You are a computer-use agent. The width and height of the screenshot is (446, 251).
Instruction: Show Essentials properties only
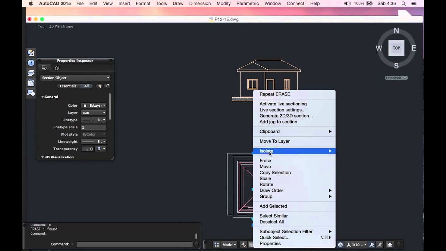pyautogui.click(x=68, y=86)
